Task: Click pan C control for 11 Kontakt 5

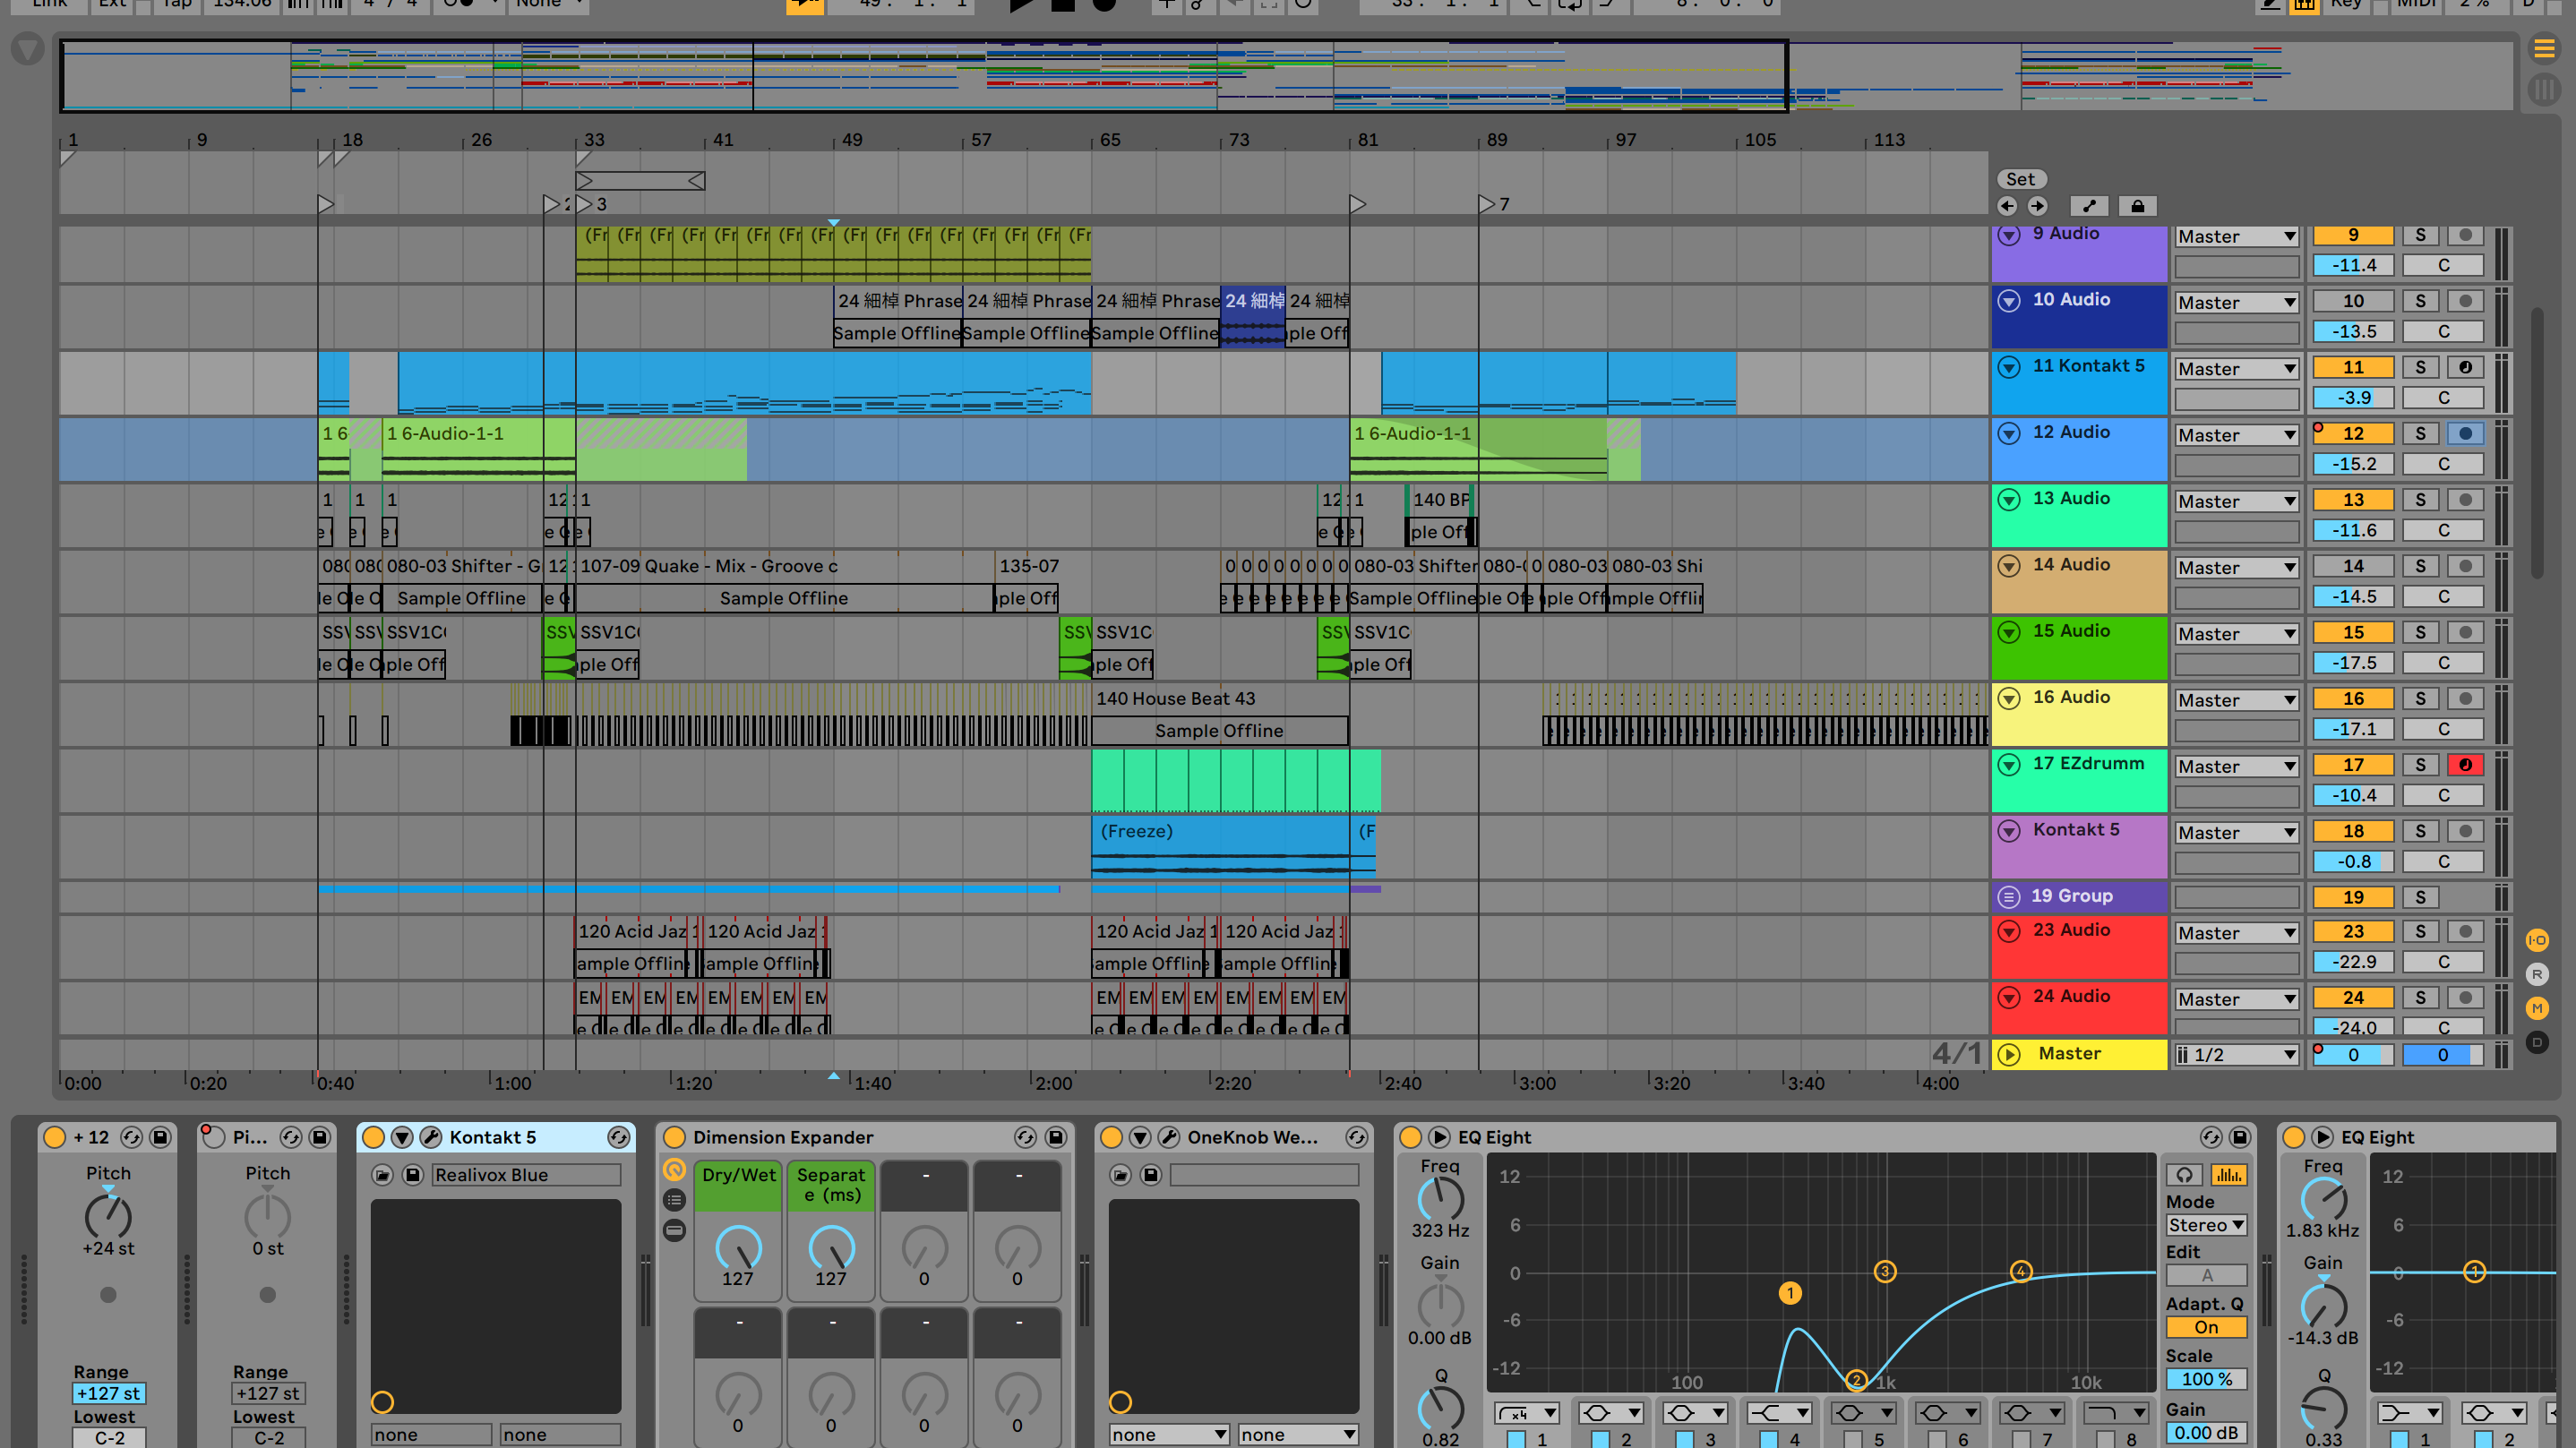Action: (x=2443, y=398)
